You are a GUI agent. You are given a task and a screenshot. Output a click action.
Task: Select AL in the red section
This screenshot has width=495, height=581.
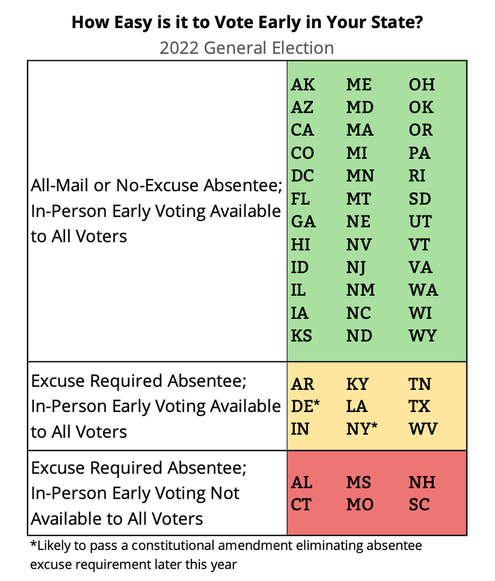302,482
